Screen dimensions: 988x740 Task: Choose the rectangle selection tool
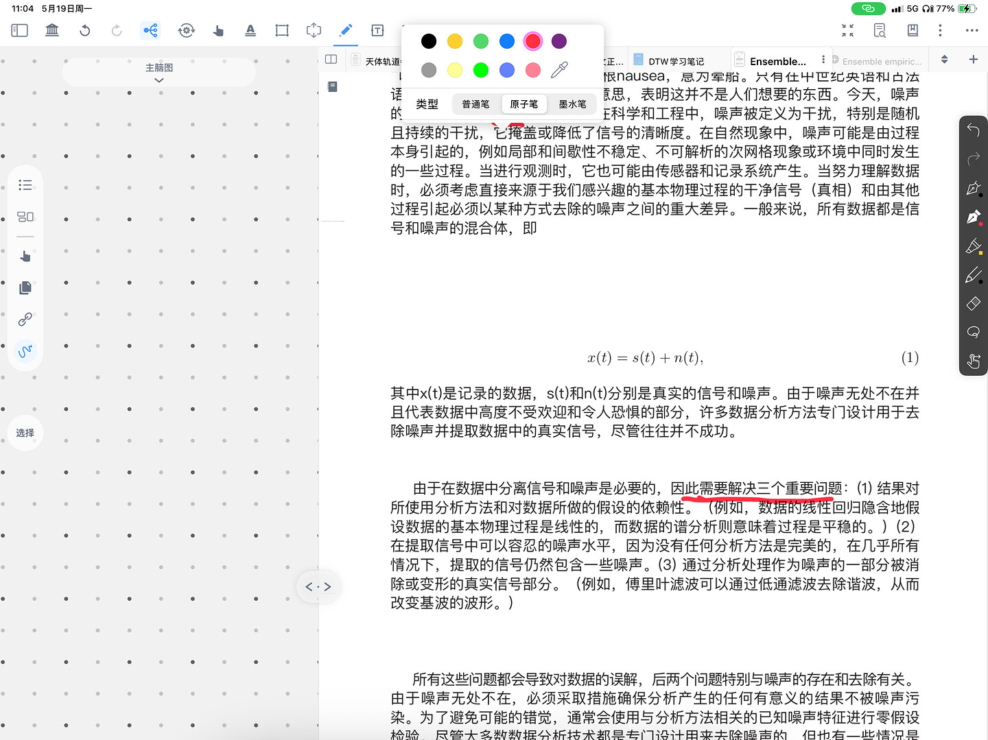282,30
